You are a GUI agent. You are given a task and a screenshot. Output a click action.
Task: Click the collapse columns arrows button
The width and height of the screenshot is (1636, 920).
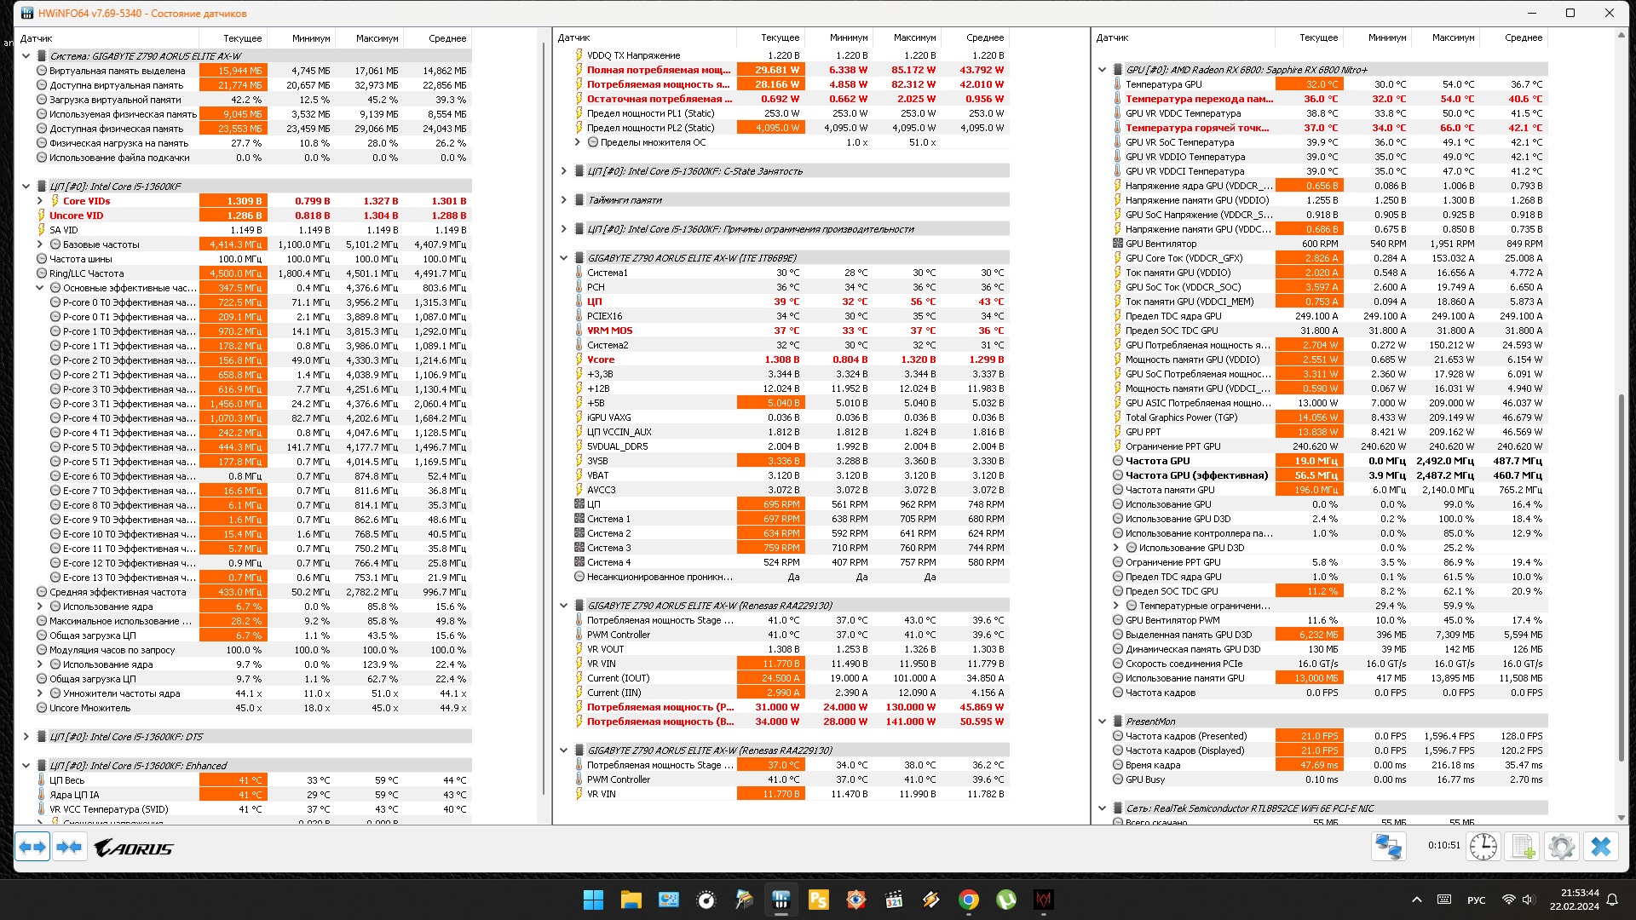tap(70, 847)
